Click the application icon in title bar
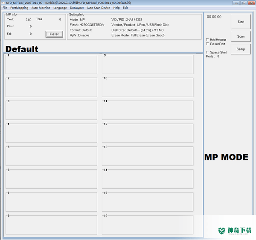The width and height of the screenshot is (256, 240). [3, 3]
